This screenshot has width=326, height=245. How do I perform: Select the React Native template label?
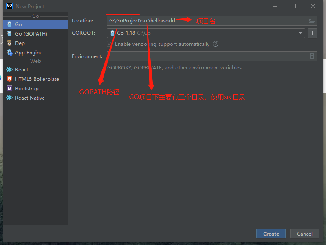pos(30,98)
